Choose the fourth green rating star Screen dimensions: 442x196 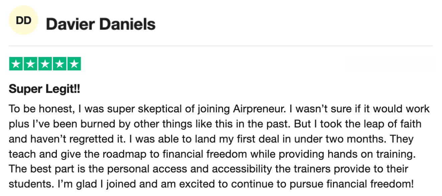(60, 64)
